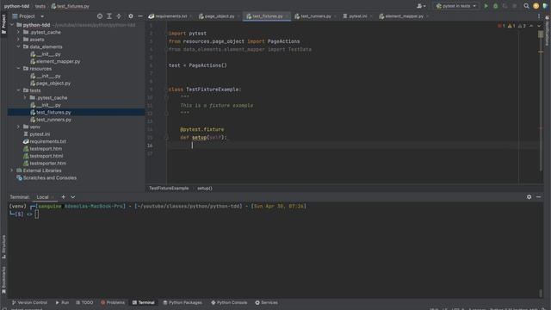
Task: Click the user avatar icon top right
Action: tap(536, 6)
